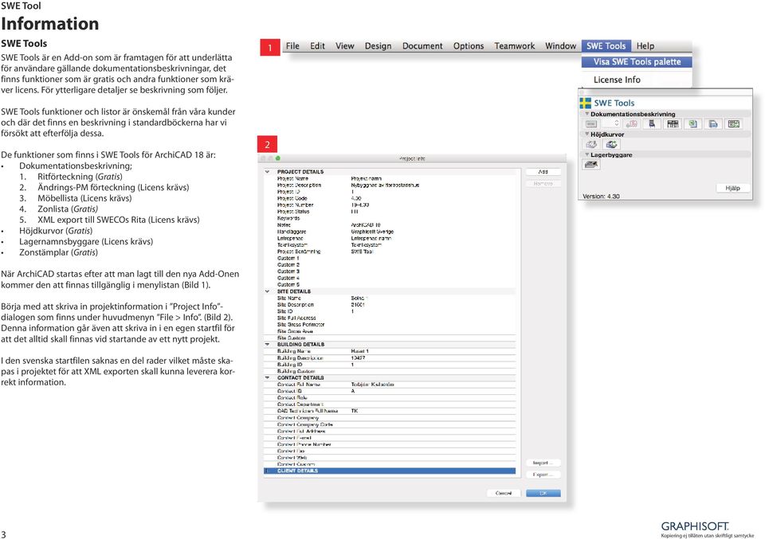Choose Visa SWE Tools palette menu entry
This screenshot has height=539, width=765.
click(x=637, y=62)
